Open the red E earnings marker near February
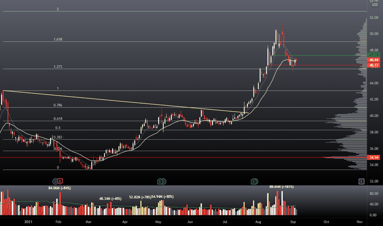Image resolution: width=383 pixels, height=226 pixels. click(x=60, y=181)
